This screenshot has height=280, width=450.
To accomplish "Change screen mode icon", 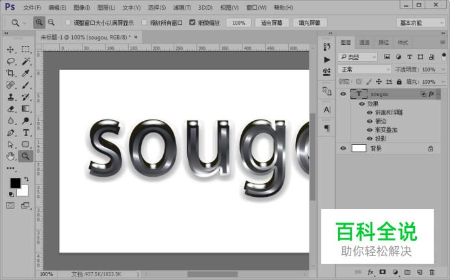I will click(25, 205).
